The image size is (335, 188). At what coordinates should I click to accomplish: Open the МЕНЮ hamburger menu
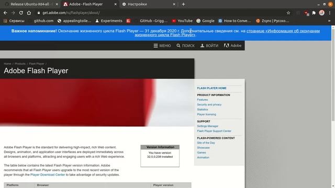coord(162,45)
